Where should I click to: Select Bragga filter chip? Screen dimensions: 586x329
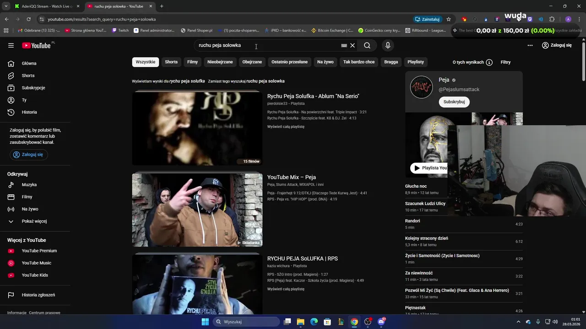click(391, 62)
